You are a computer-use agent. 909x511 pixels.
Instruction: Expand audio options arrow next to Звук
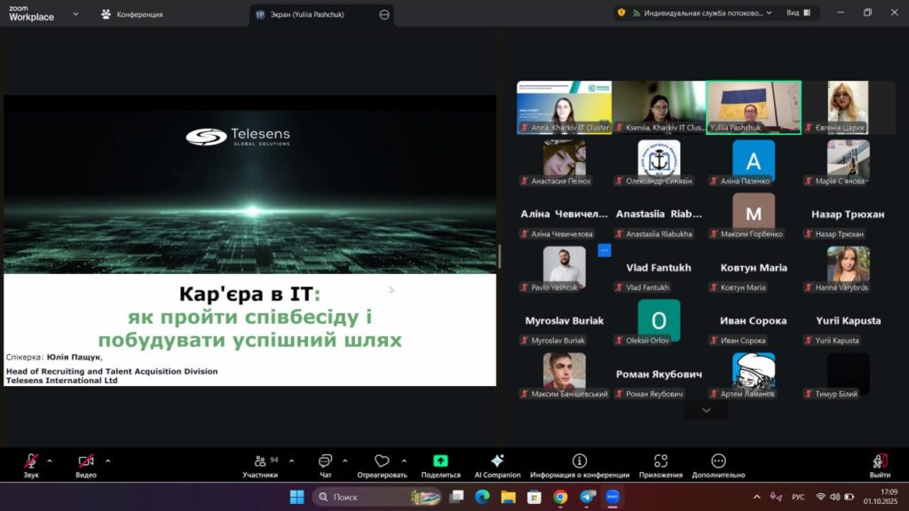point(50,460)
